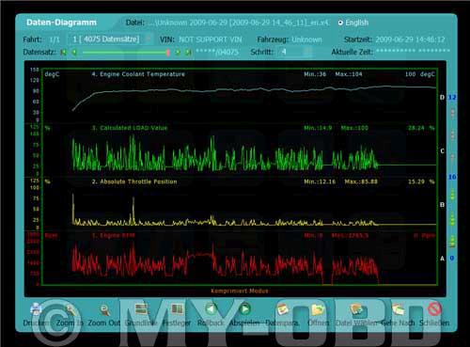
Task: Start playback with the Abspielen button
Action: coord(245,309)
